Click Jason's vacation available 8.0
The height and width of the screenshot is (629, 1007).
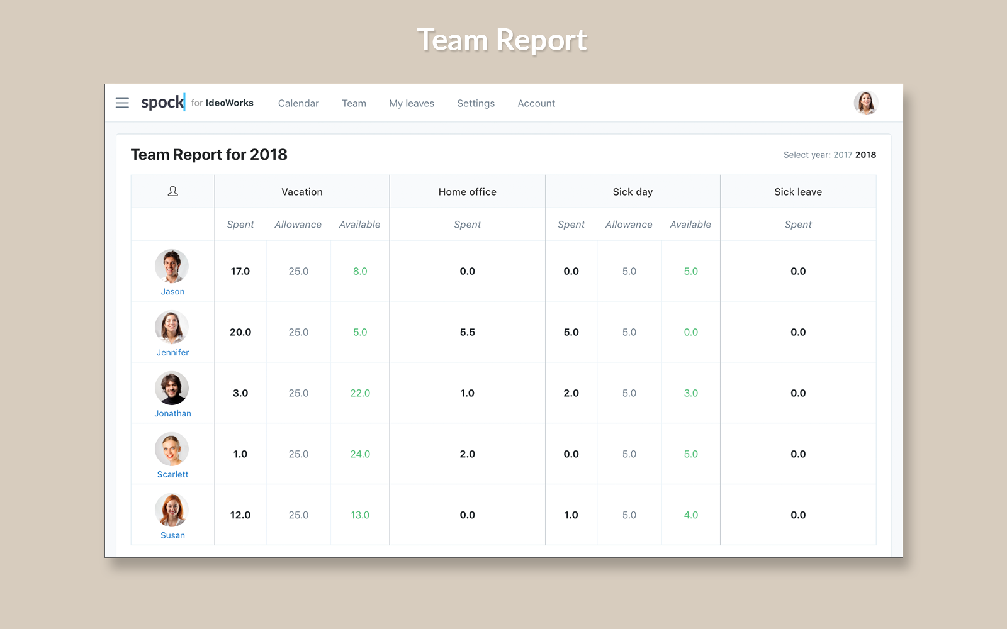click(360, 271)
